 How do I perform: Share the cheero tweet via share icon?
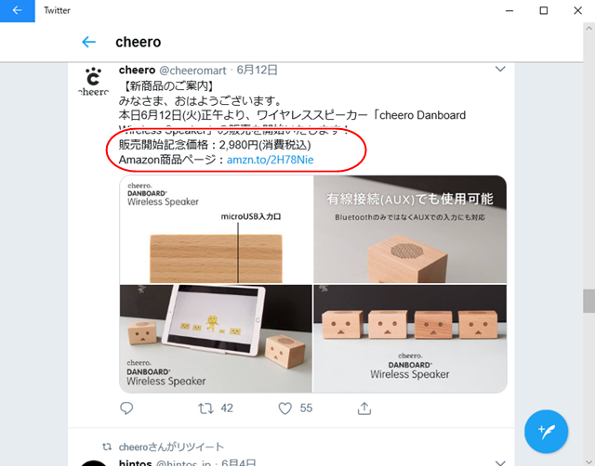[364, 408]
